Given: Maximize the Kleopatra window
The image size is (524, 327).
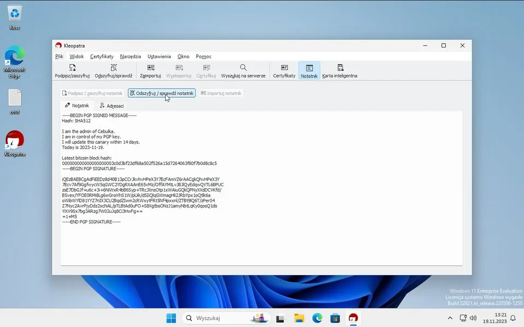Looking at the screenshot, I should (444, 45).
